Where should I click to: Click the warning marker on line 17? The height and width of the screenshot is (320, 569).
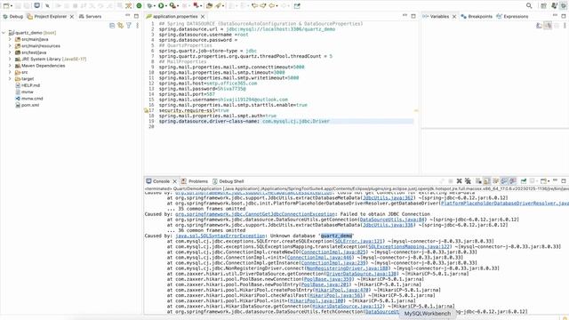[146, 110]
